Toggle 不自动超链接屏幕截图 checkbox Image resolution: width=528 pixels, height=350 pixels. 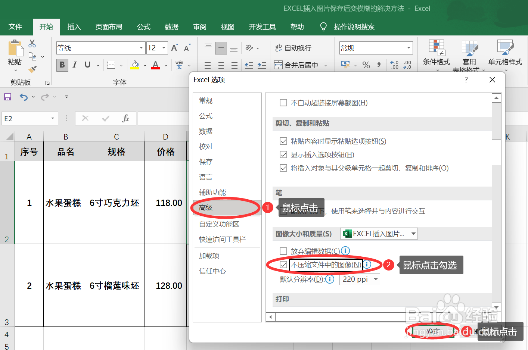click(x=283, y=103)
